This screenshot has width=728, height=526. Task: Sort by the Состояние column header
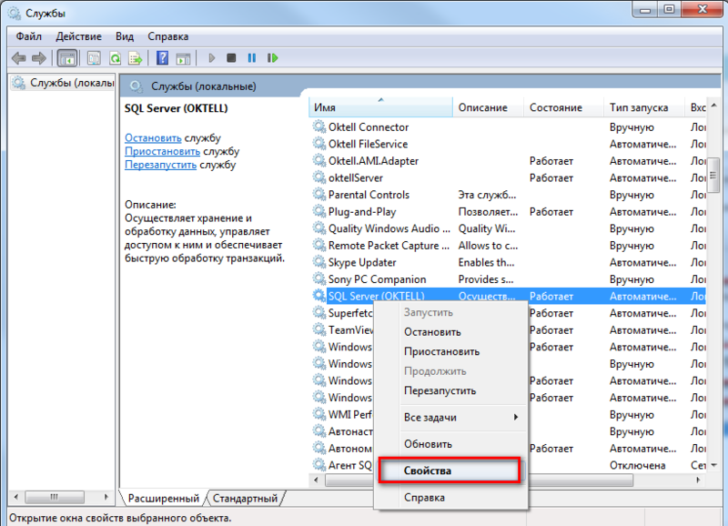point(563,107)
